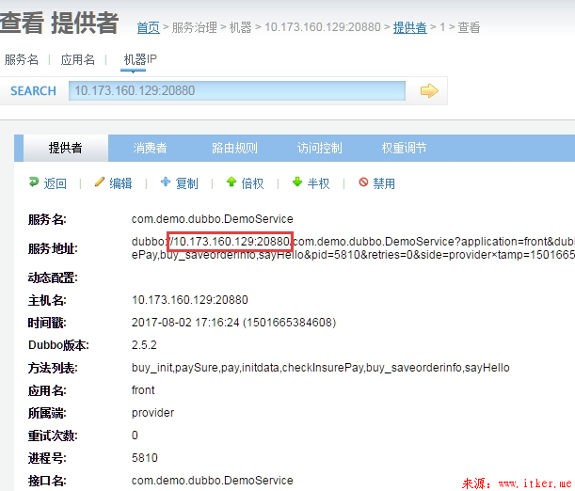
Task: Double the weight via 倍权 link
Action: (x=252, y=183)
